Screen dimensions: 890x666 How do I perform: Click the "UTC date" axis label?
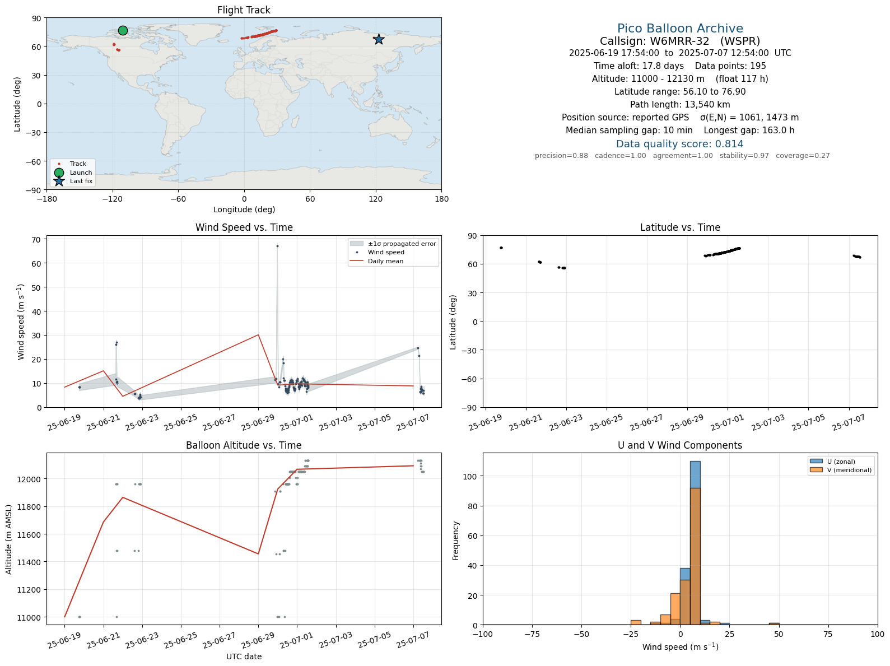pyautogui.click(x=244, y=656)
